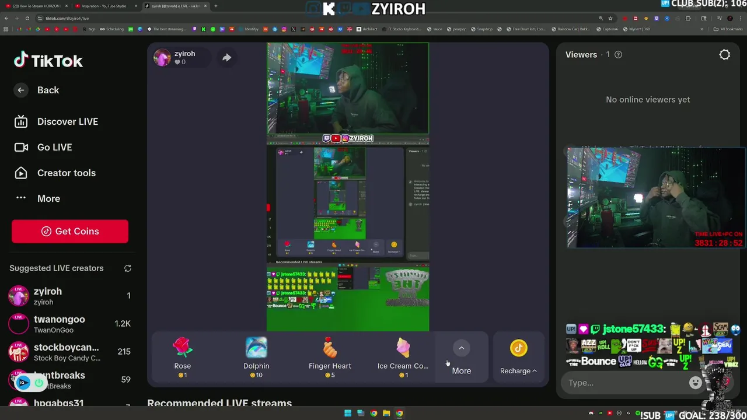Send a Dolphin gift

click(256, 358)
